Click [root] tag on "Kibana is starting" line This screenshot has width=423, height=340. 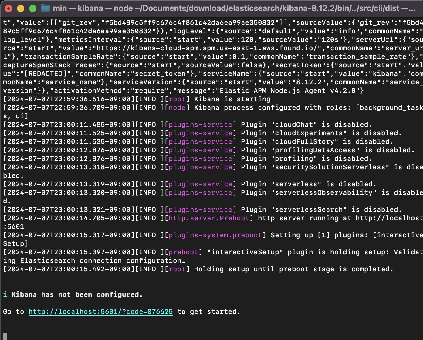click(x=177, y=99)
